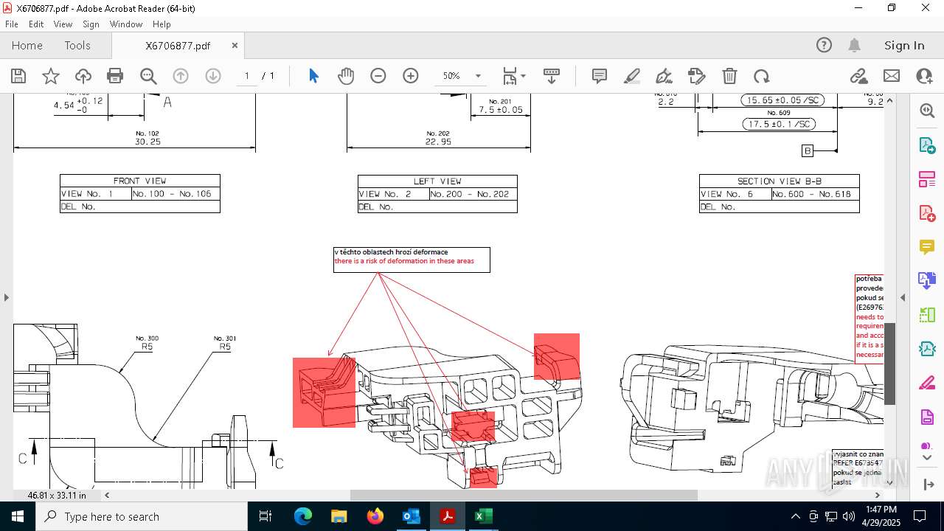This screenshot has width=944, height=531.
Task: Zoom in with plus button
Action: click(x=411, y=76)
